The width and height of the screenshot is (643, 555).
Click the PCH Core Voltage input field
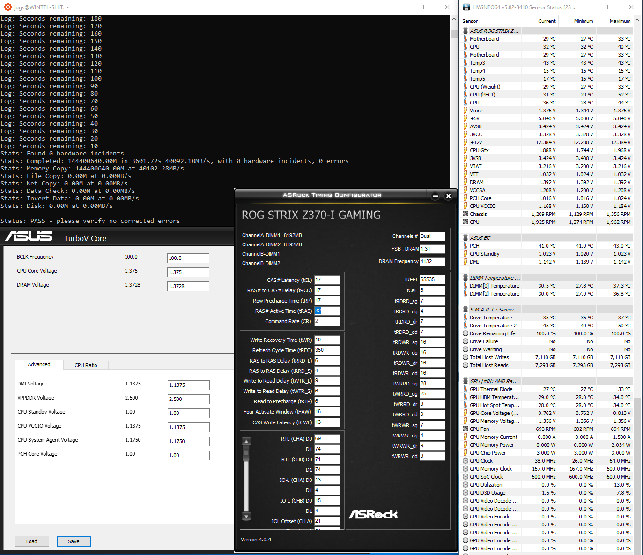(189, 455)
